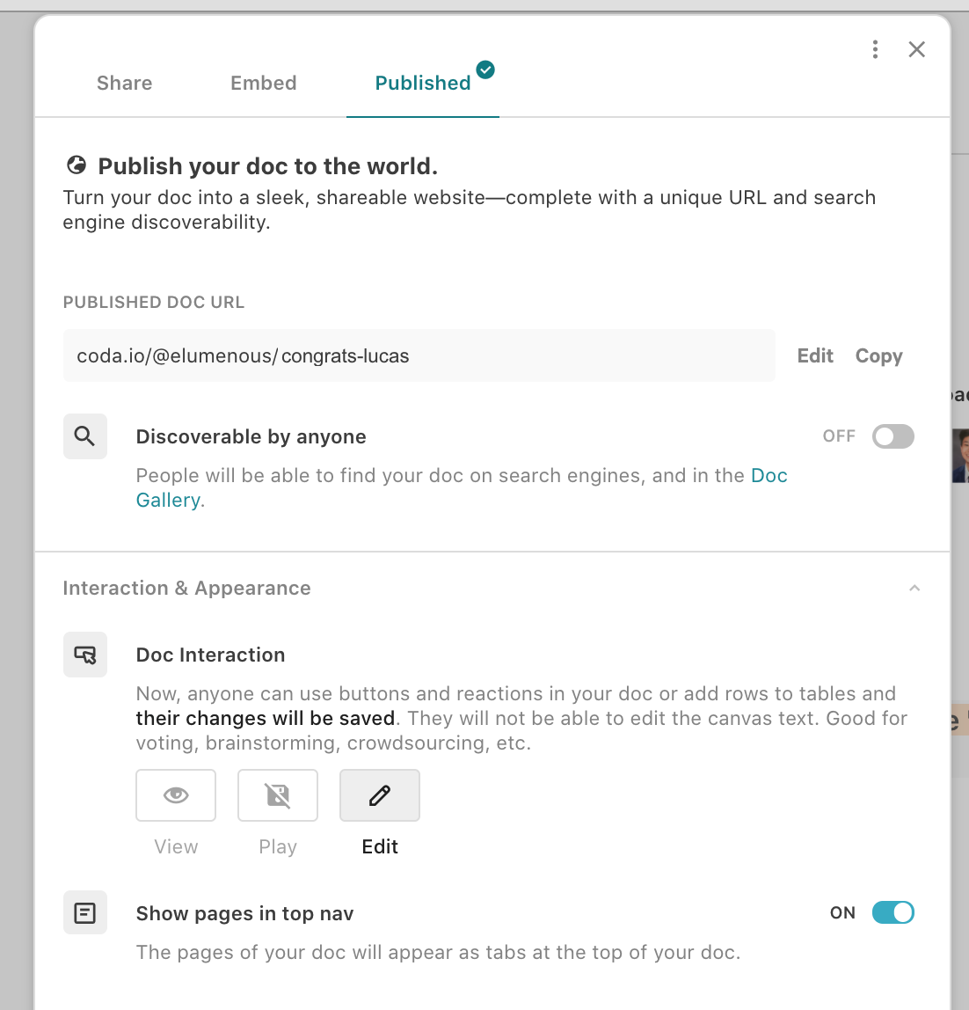Turn off Show pages in top nav

click(893, 912)
